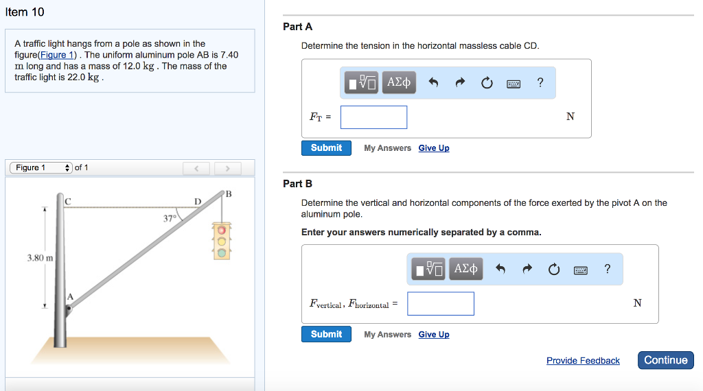Open Greek symbols menu in Part A
703x391 pixels.
[x=398, y=83]
